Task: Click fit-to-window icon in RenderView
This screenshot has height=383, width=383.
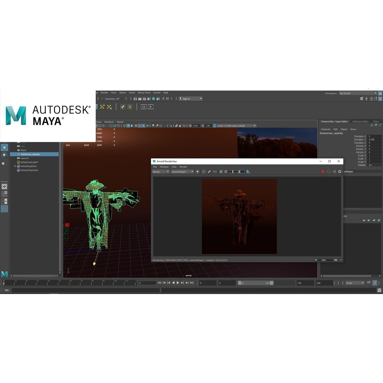Action: (x=221, y=172)
